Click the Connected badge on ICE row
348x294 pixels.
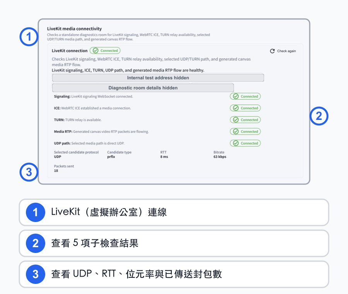(245, 108)
